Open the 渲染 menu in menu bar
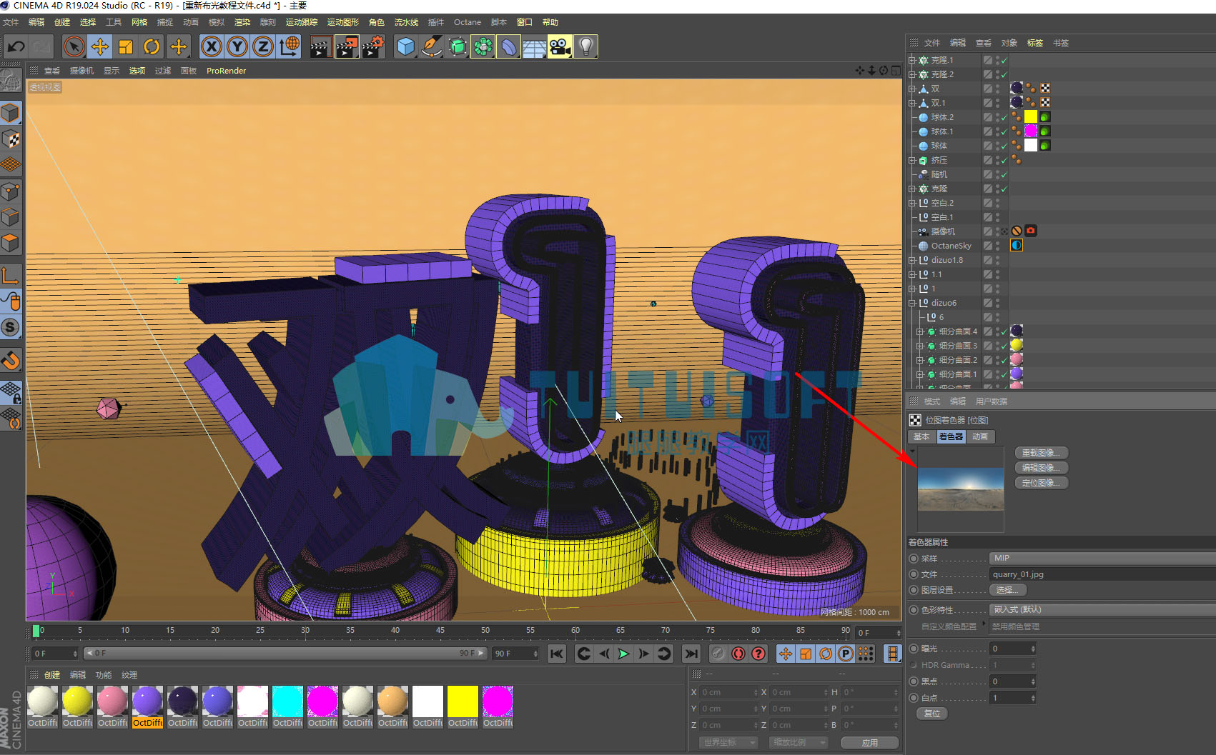The image size is (1216, 755). (242, 22)
